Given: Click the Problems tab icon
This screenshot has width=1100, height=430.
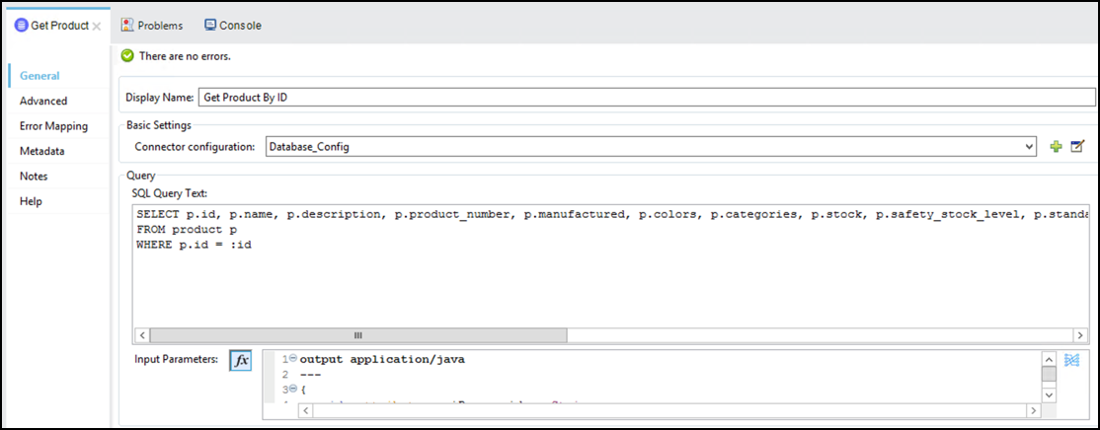Looking at the screenshot, I should click(127, 26).
